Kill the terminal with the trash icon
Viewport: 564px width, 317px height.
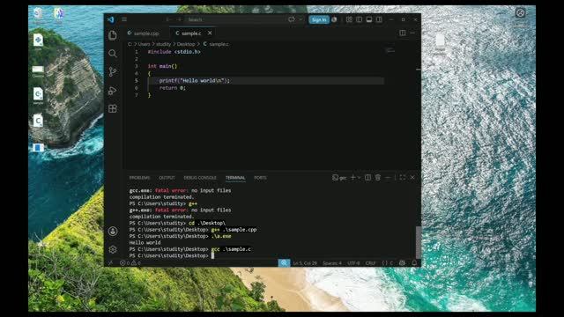(378, 178)
